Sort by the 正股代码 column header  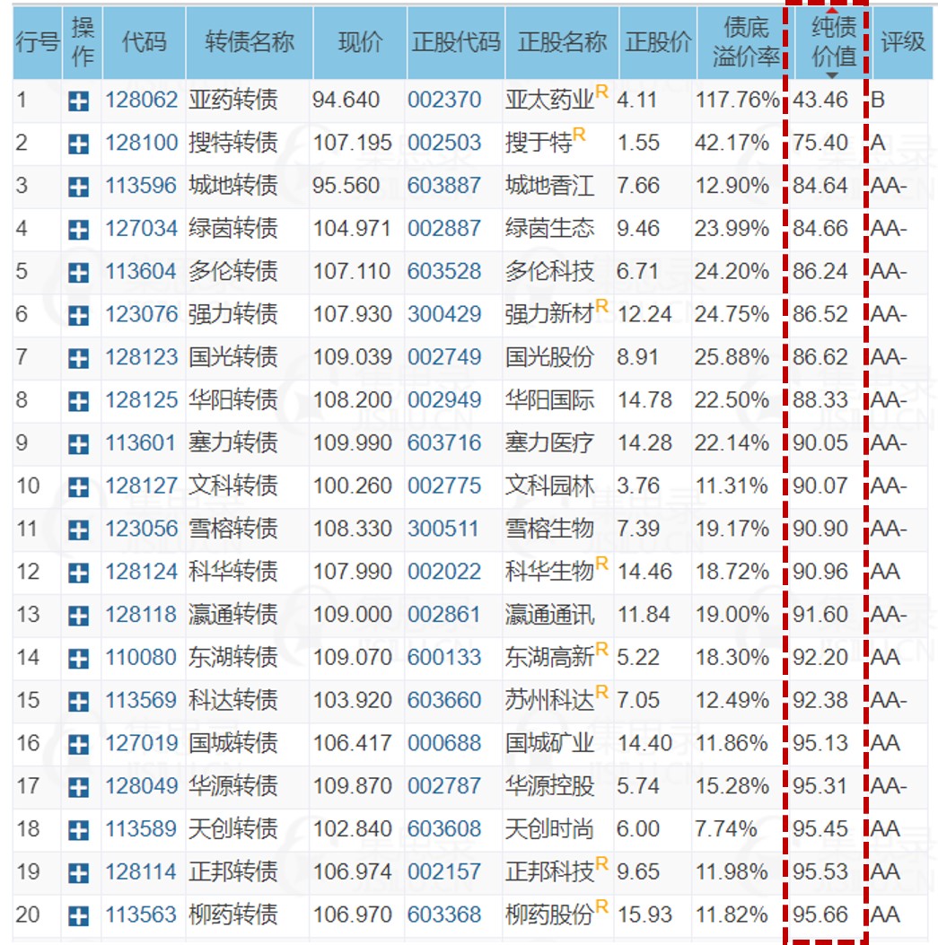[456, 42]
